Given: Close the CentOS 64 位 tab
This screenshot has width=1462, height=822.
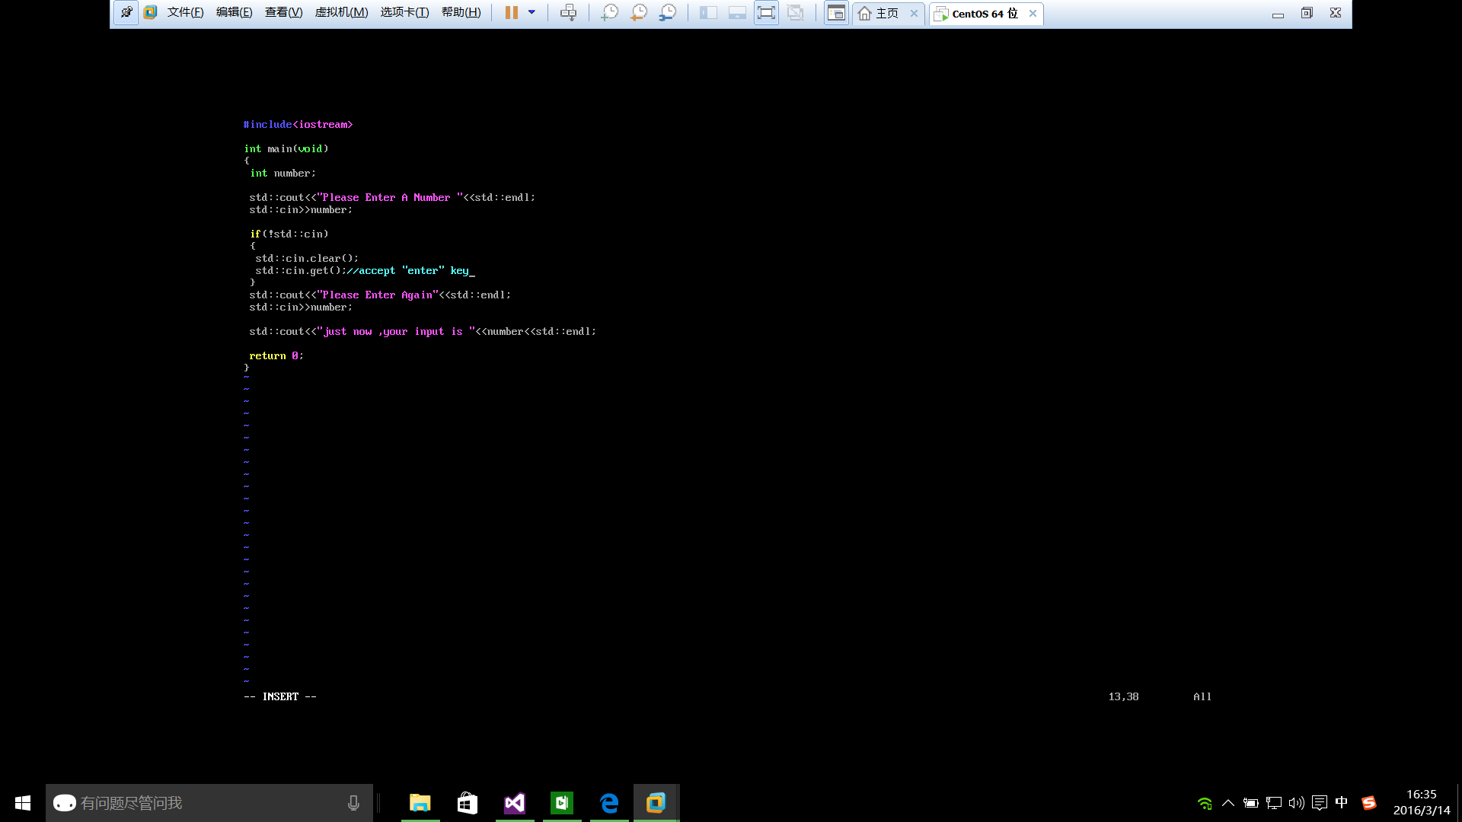Looking at the screenshot, I should click(x=1033, y=13).
